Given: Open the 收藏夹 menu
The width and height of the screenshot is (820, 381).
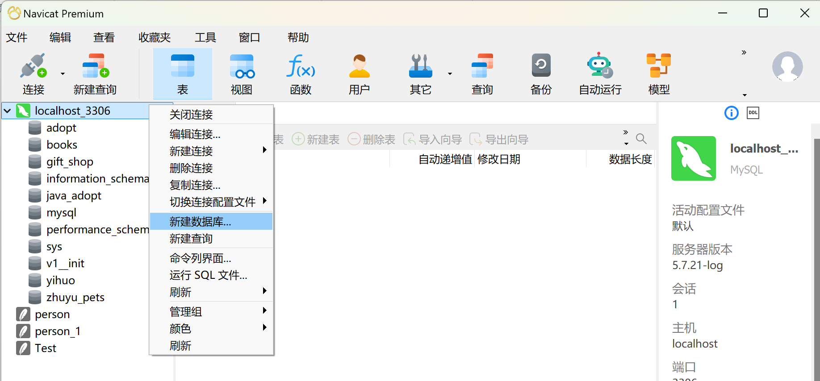Looking at the screenshot, I should [x=155, y=37].
